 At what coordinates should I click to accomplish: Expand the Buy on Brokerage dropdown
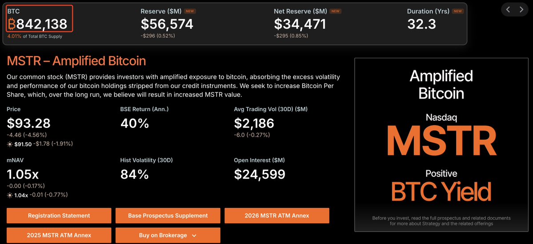coord(168,235)
